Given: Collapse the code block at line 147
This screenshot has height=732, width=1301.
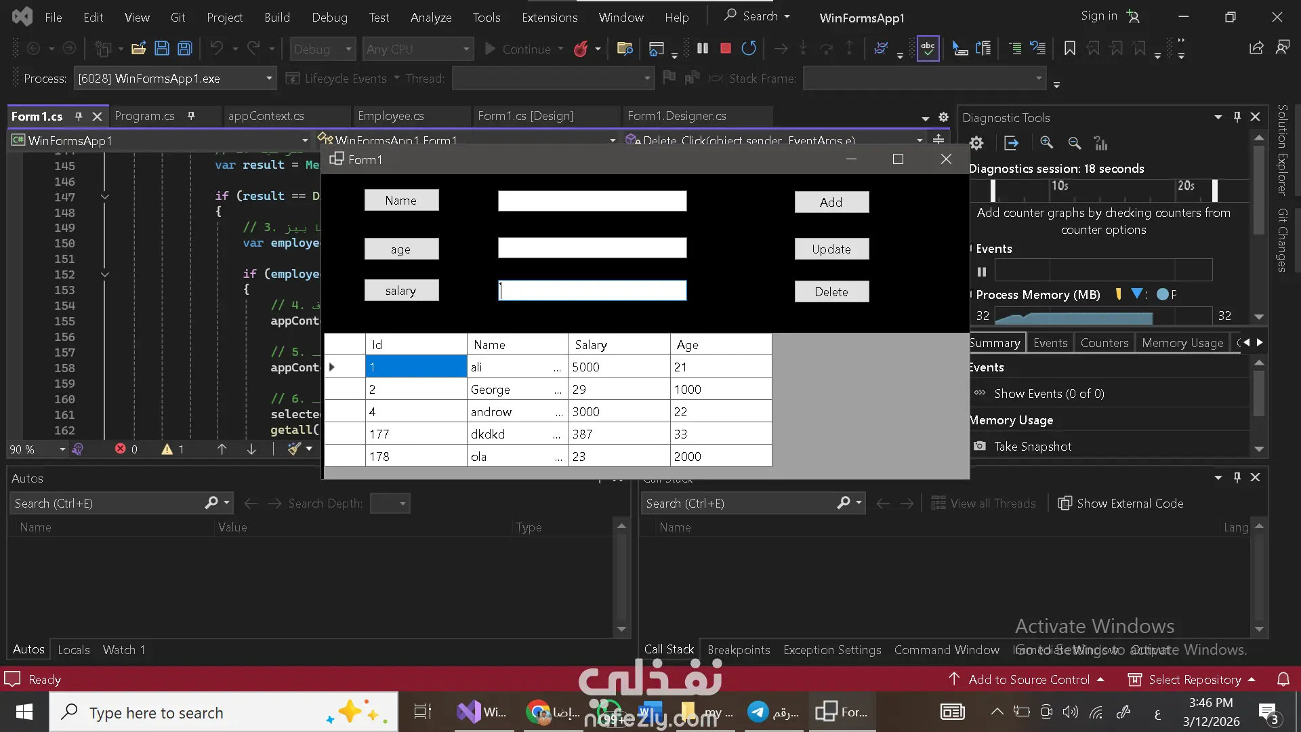Looking at the screenshot, I should (x=105, y=197).
